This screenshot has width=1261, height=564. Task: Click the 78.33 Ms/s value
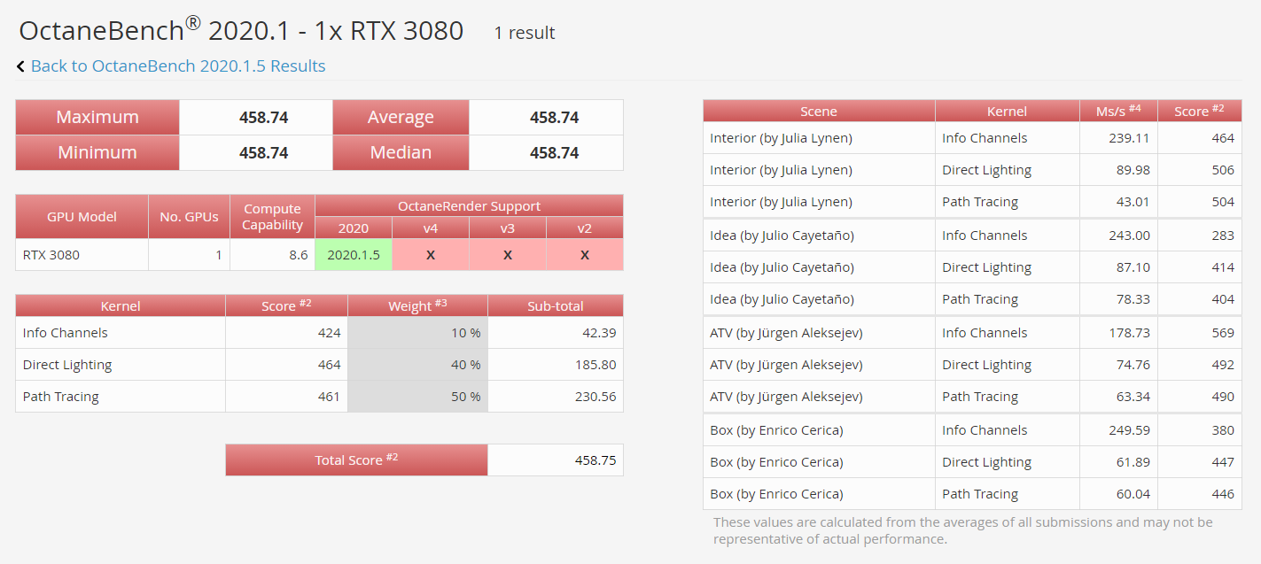click(1133, 299)
